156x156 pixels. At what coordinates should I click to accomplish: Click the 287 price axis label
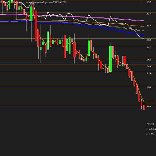tap(149, 47)
